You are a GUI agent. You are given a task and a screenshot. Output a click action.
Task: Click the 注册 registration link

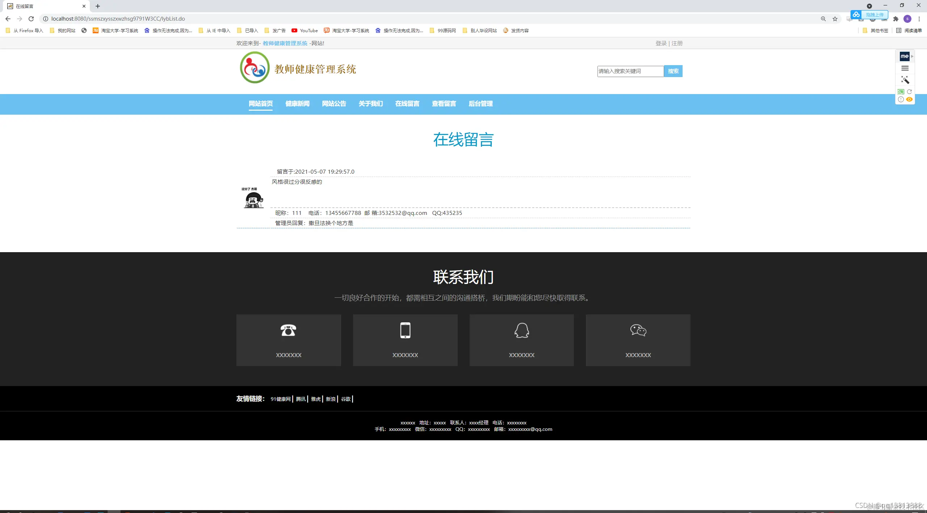677,43
